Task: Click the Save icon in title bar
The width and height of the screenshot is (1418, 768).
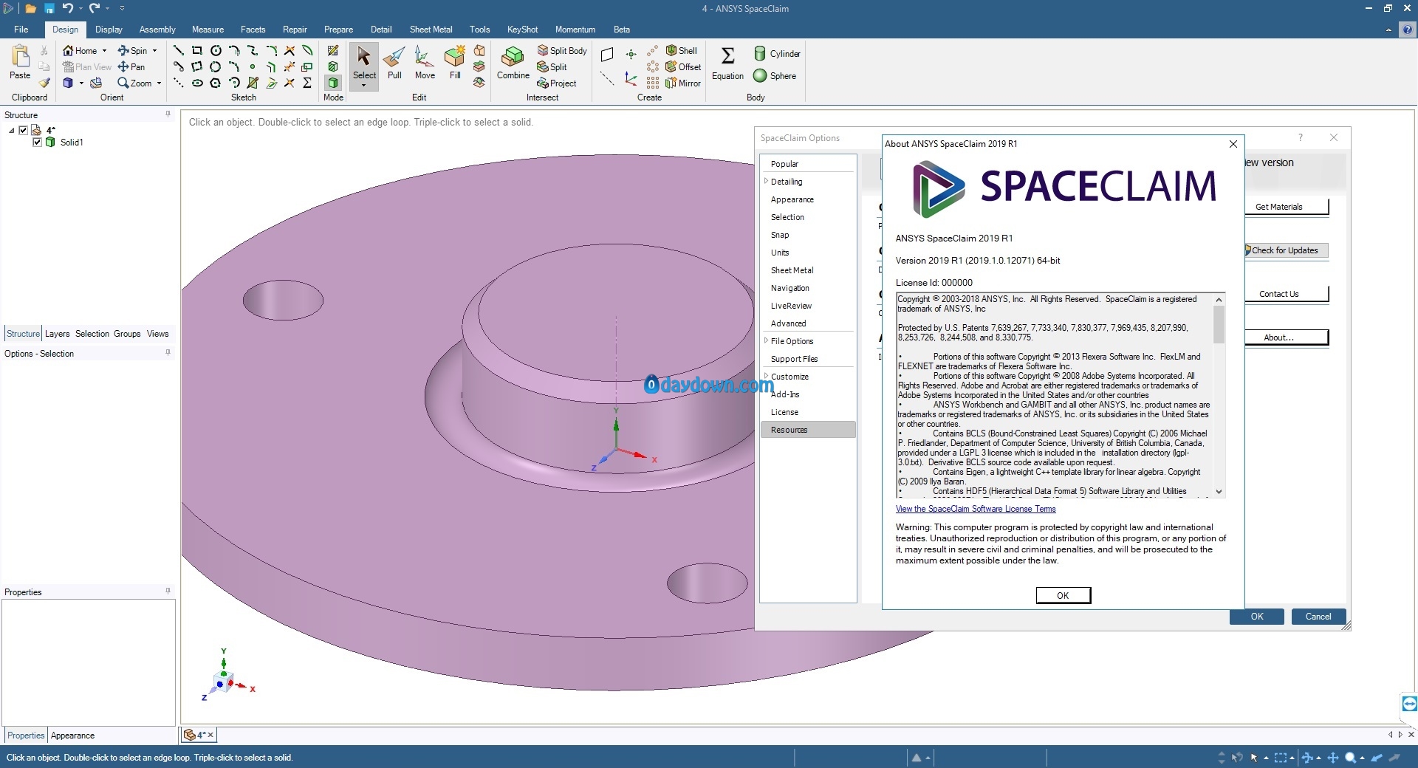Action: click(49, 9)
